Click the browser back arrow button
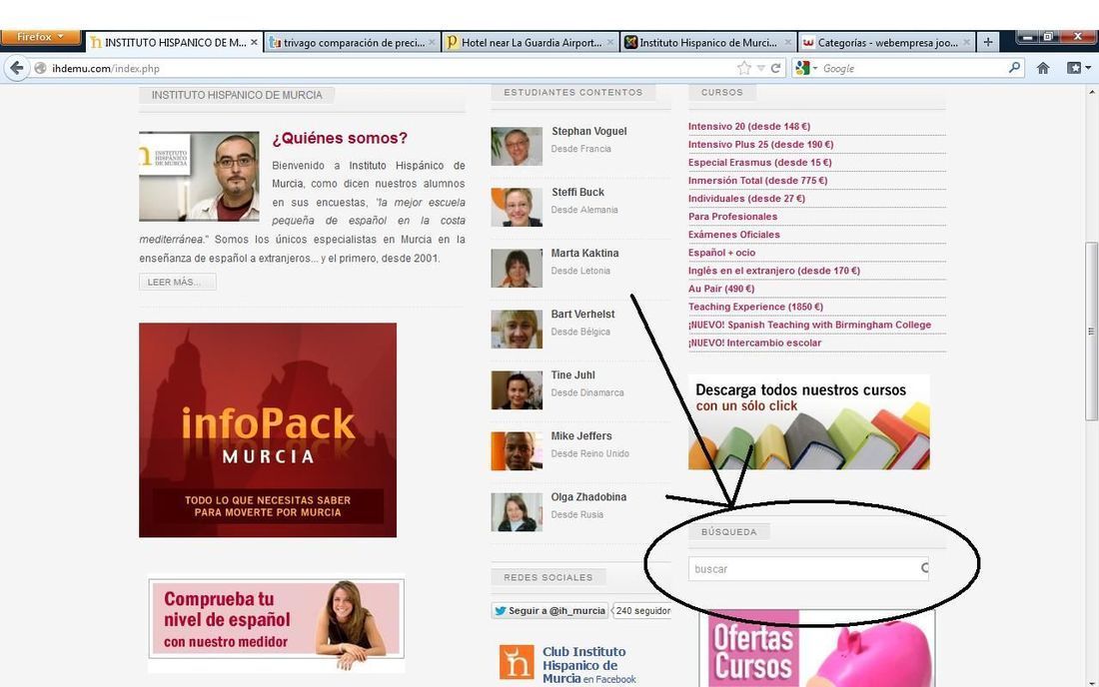1099x687 pixels. (x=17, y=68)
